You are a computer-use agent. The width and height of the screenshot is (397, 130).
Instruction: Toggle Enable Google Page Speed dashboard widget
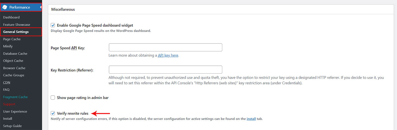(x=53, y=25)
